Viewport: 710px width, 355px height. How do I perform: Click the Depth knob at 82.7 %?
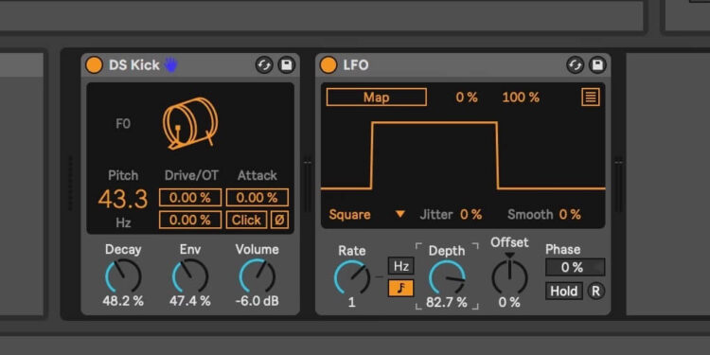click(x=447, y=277)
